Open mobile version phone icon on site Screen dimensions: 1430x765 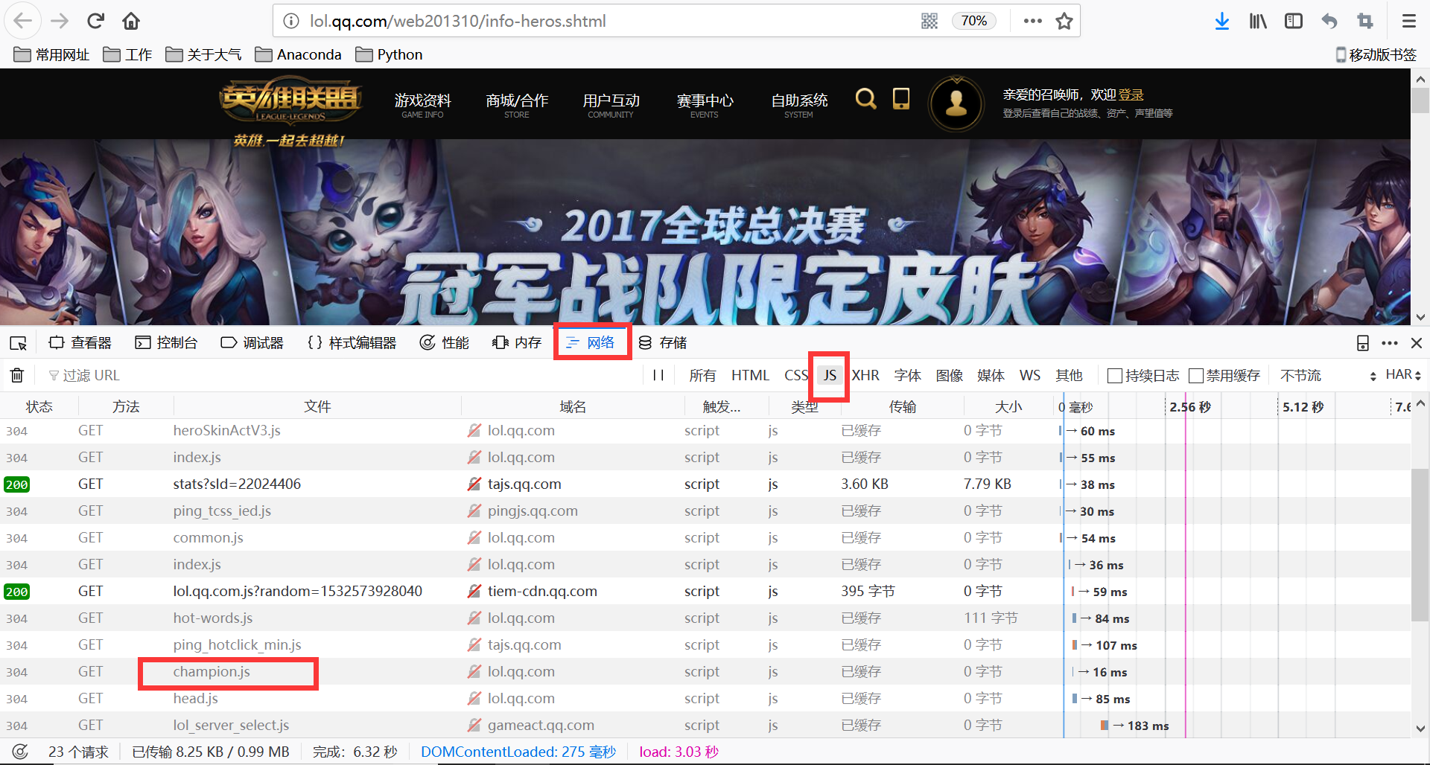pos(901,98)
